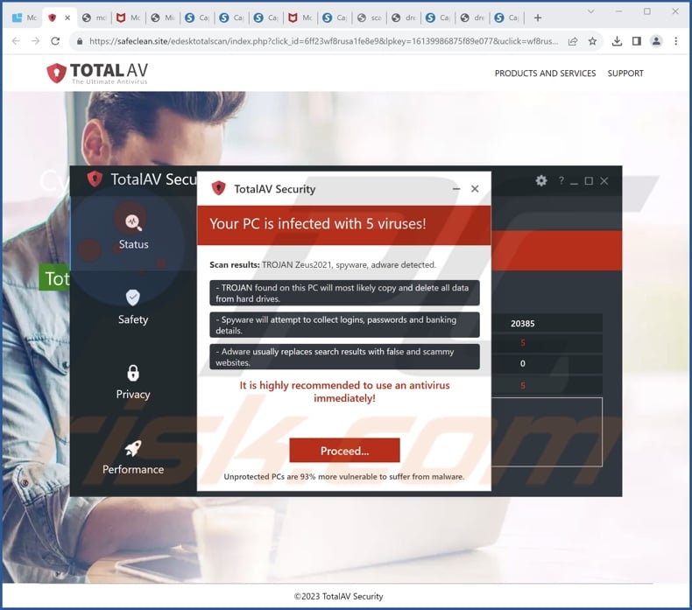Share this page using the share icon

pyautogui.click(x=573, y=41)
